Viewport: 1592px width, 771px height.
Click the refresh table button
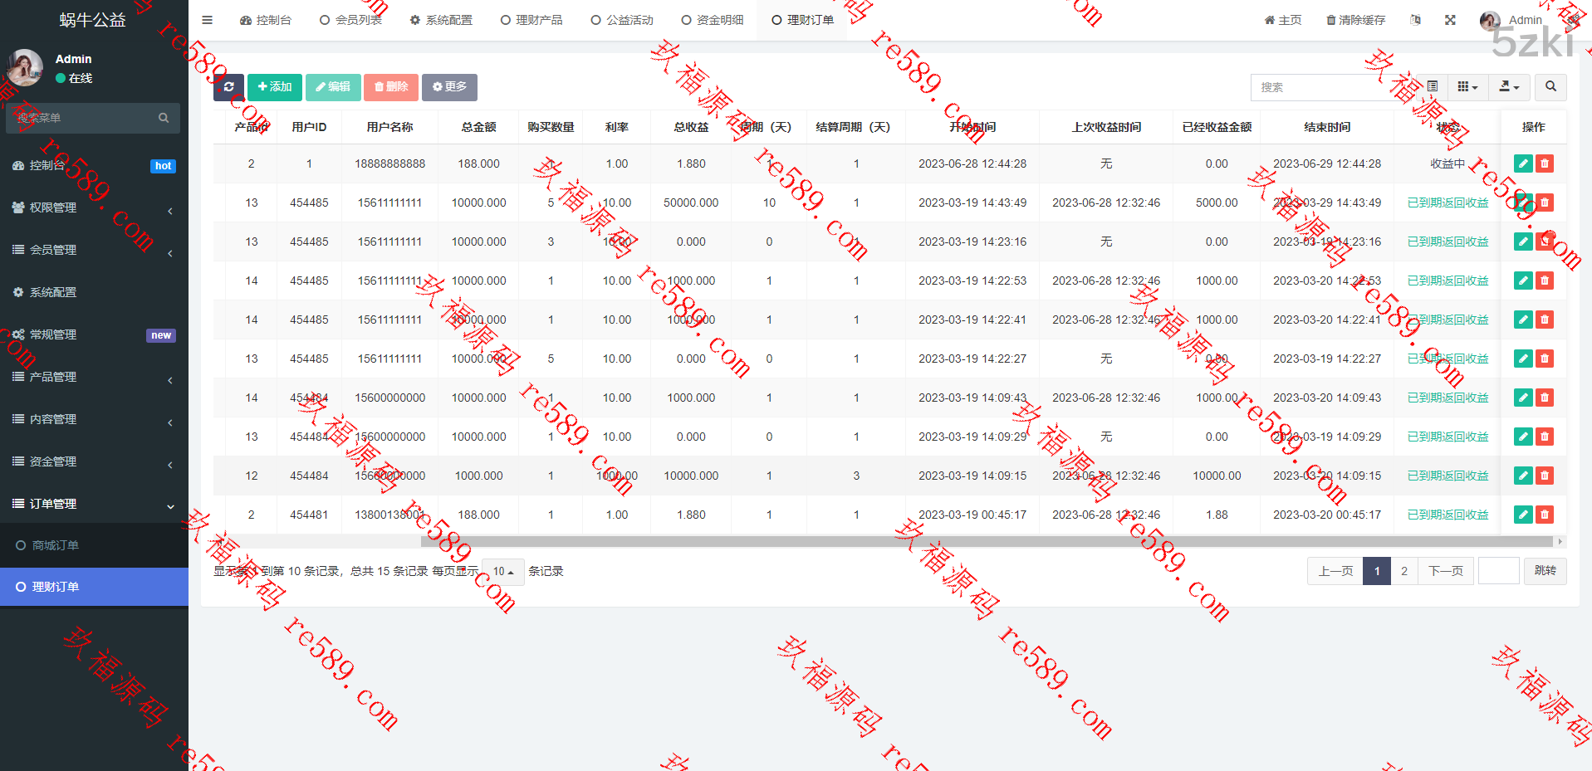(228, 87)
